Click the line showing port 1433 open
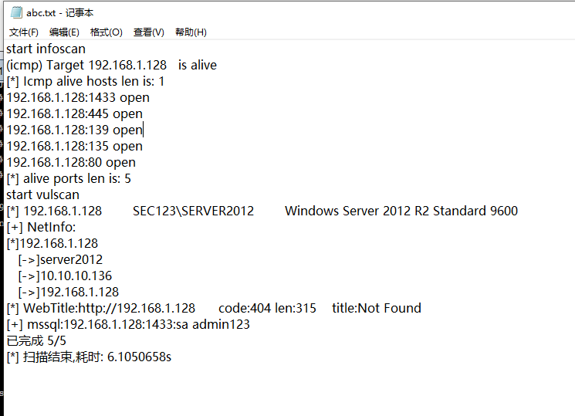This screenshot has width=575, height=416. (78, 97)
